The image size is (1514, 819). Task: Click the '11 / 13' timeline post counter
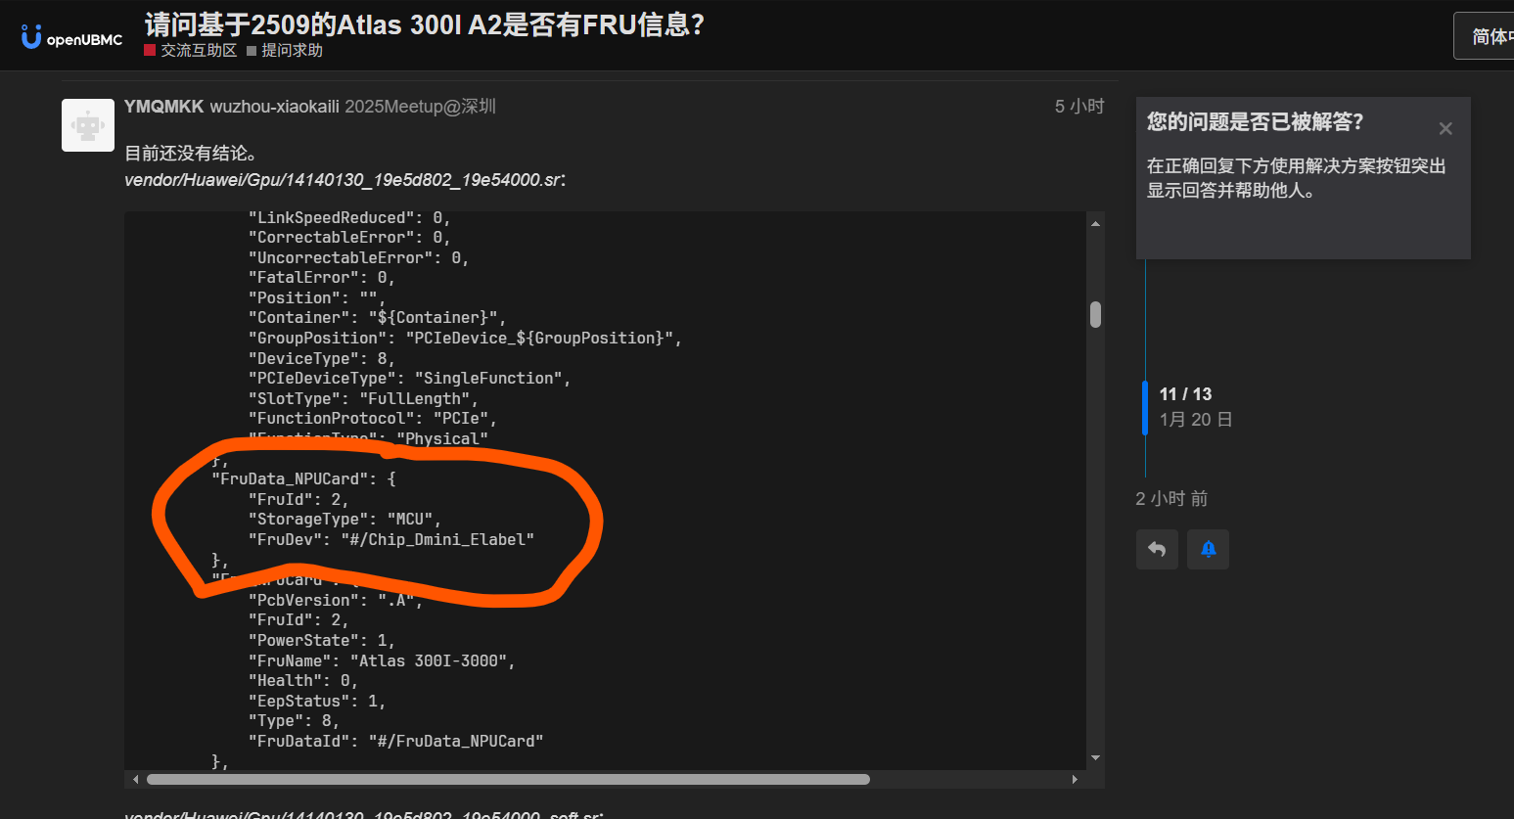pyautogui.click(x=1185, y=394)
